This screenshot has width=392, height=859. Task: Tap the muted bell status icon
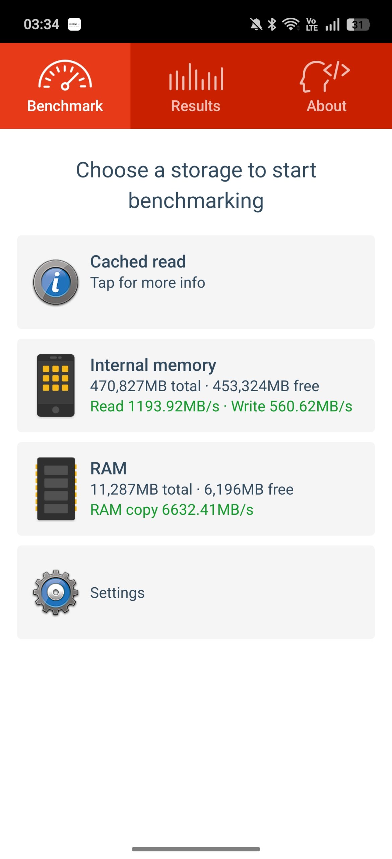pyautogui.click(x=256, y=24)
